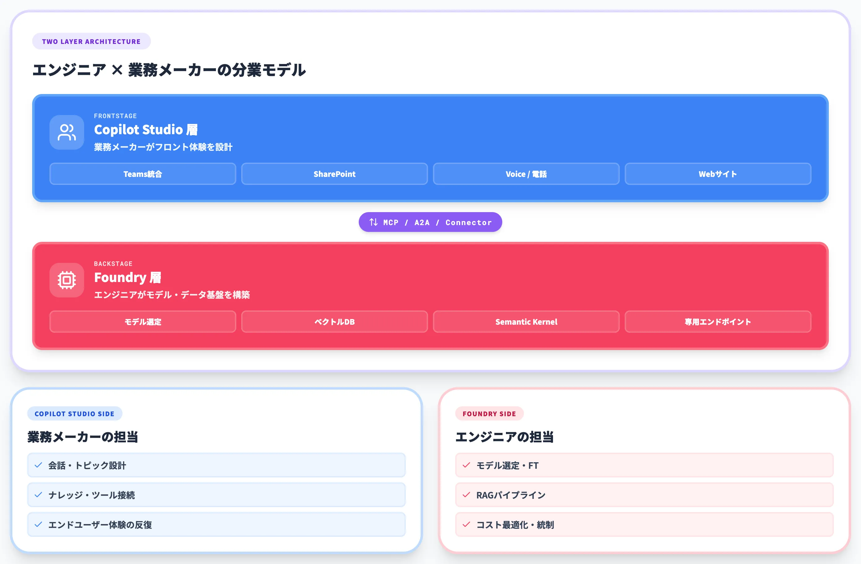Click the checkmark beside RAGパイプライン
861x564 pixels.
coord(466,495)
